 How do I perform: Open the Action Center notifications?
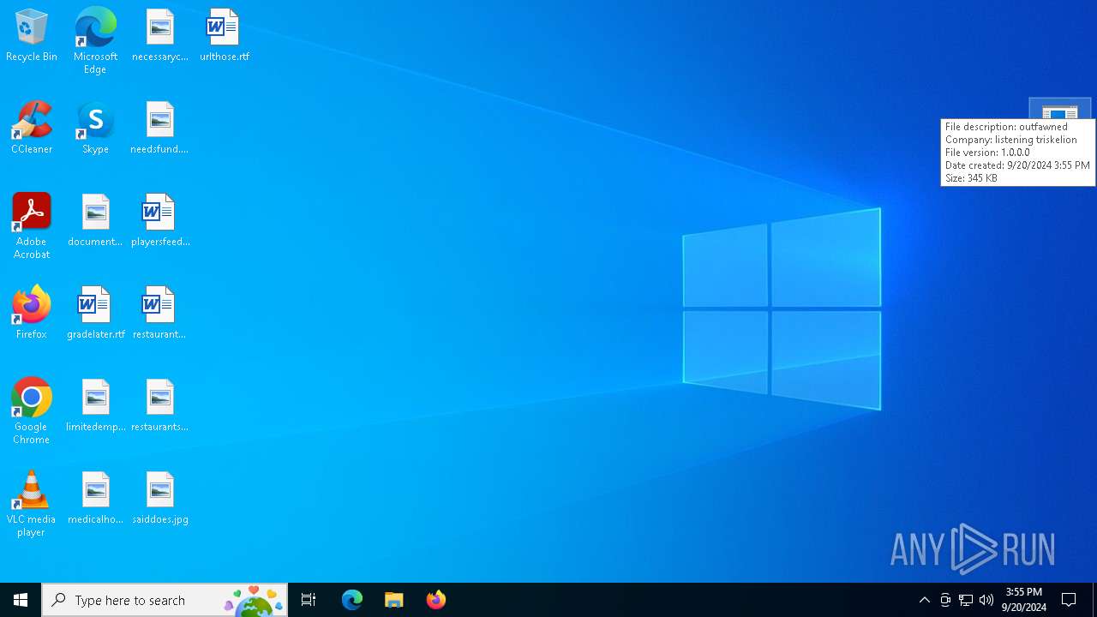[x=1070, y=600]
